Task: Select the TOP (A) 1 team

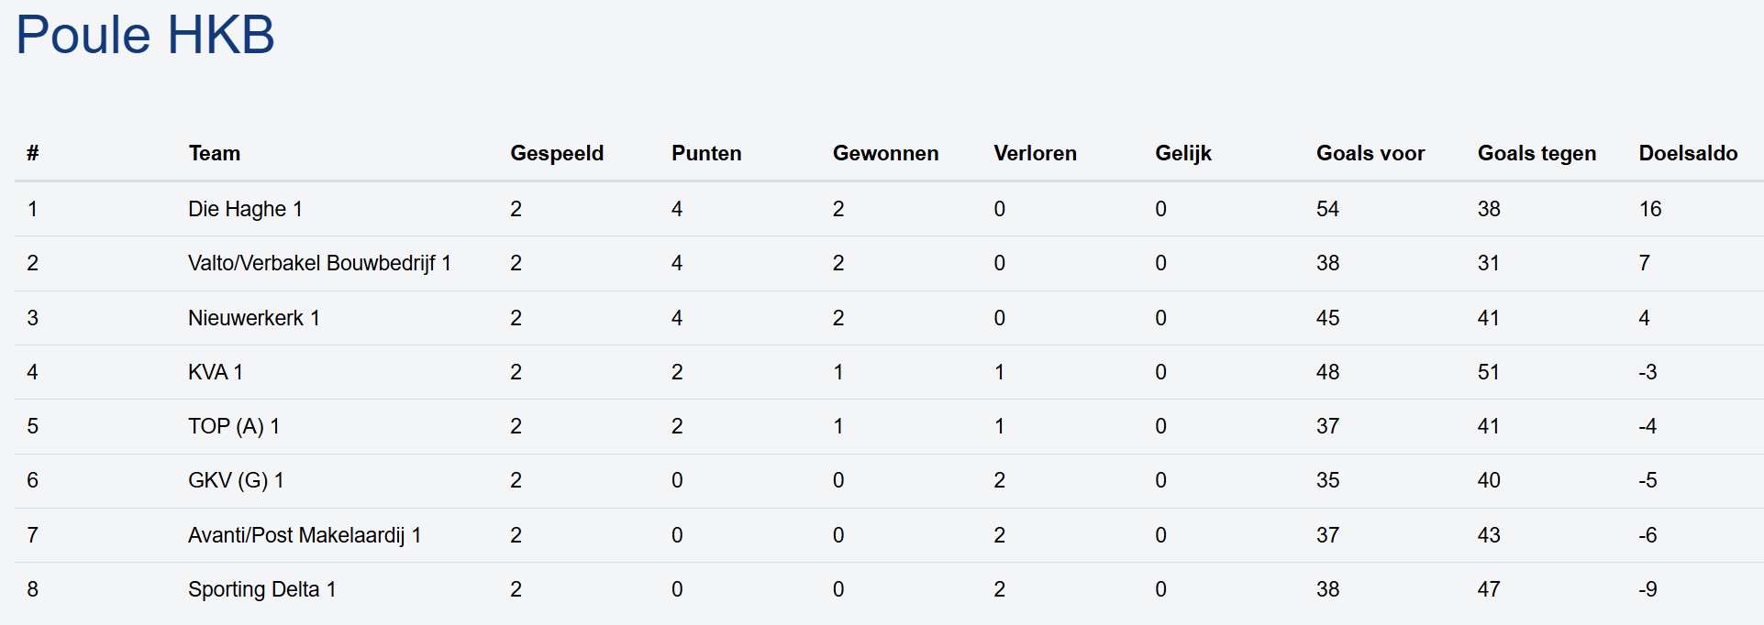Action: [233, 426]
